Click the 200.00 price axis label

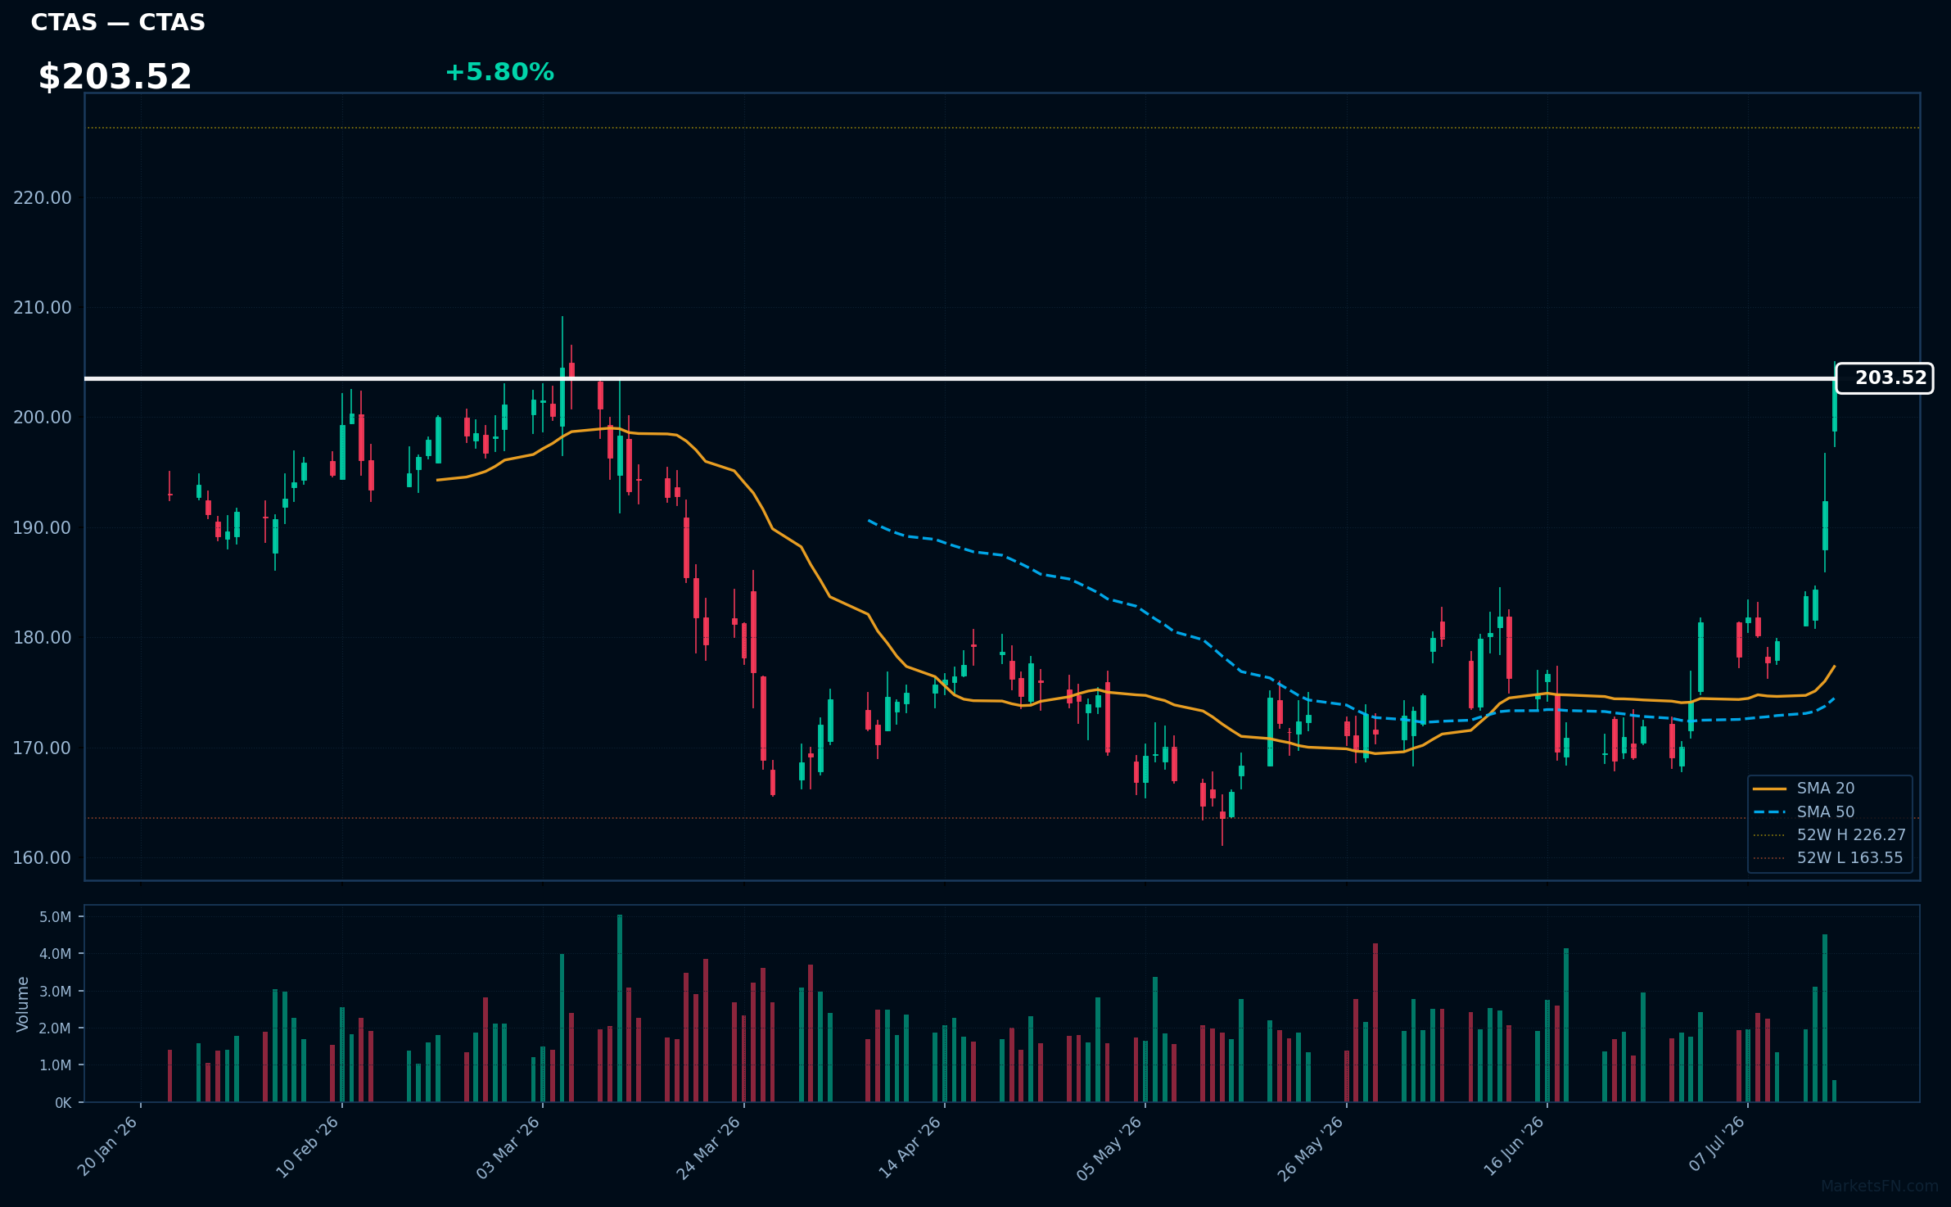(x=43, y=417)
